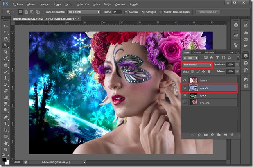Open the status bar info arrow
Viewport: 253px width, 167px height.
(84, 162)
